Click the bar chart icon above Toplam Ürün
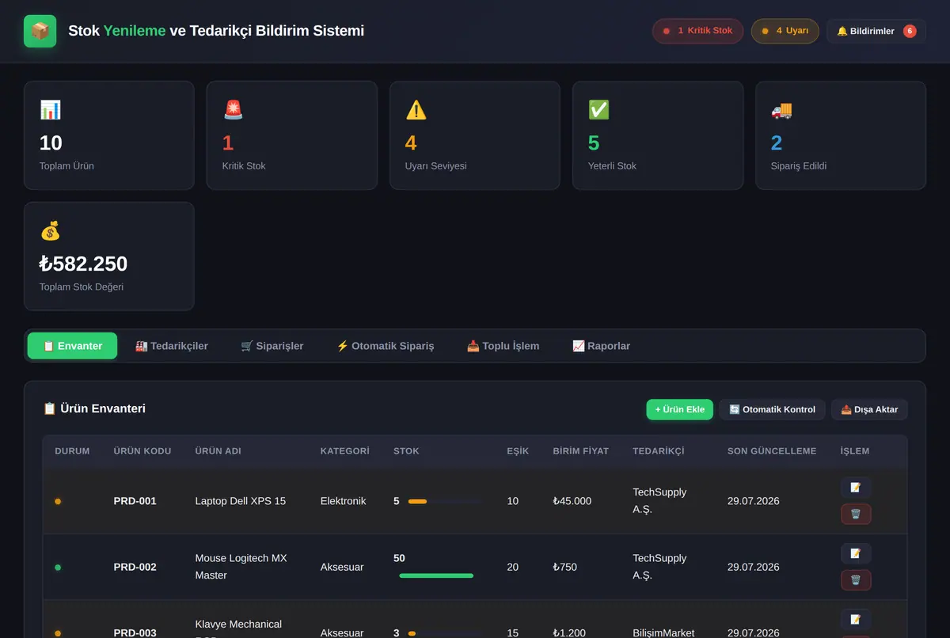950x638 pixels. pos(50,110)
